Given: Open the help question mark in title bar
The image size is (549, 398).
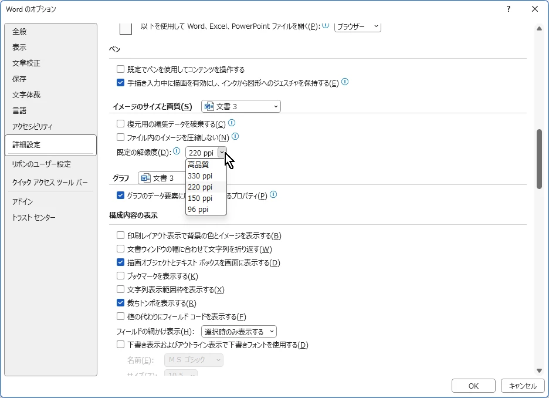Looking at the screenshot, I should (x=509, y=9).
